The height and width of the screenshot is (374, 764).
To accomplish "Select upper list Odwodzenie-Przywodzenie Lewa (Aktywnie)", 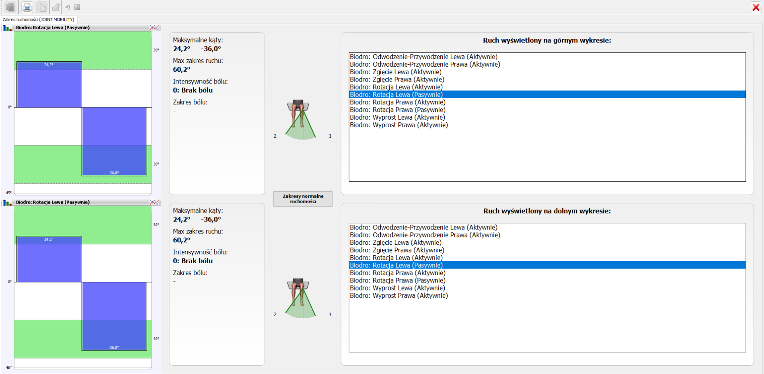I will 547,57.
